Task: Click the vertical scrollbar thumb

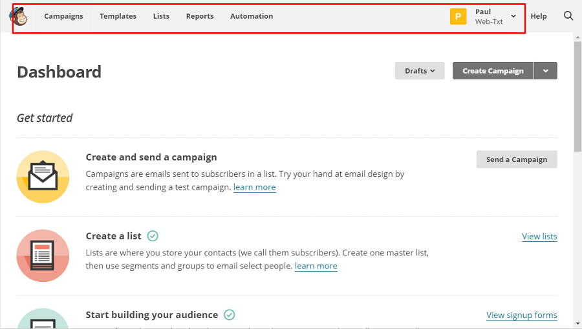Action: [x=577, y=96]
